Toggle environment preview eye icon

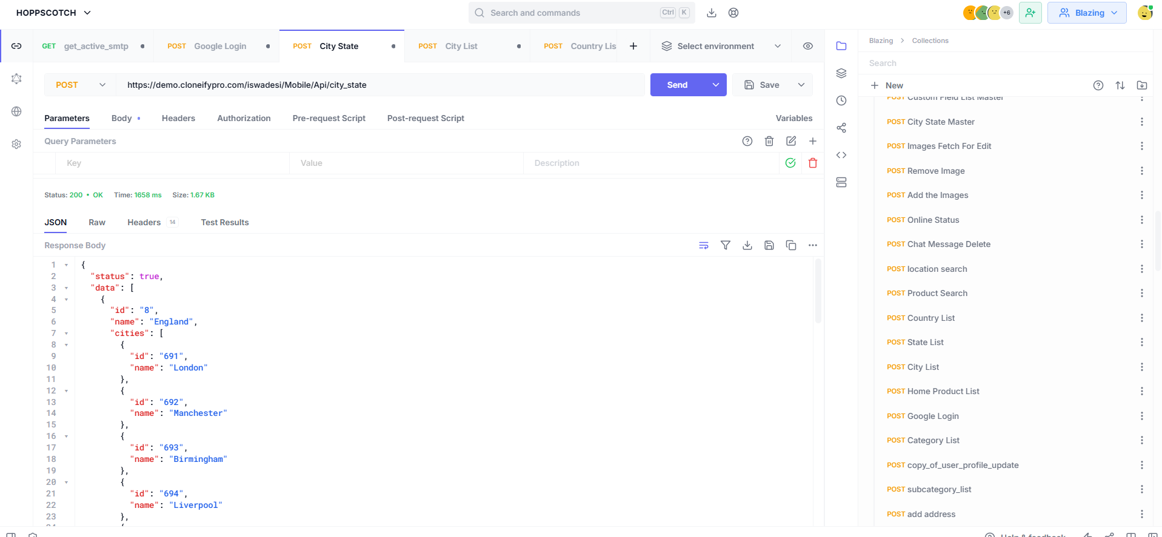click(x=808, y=46)
